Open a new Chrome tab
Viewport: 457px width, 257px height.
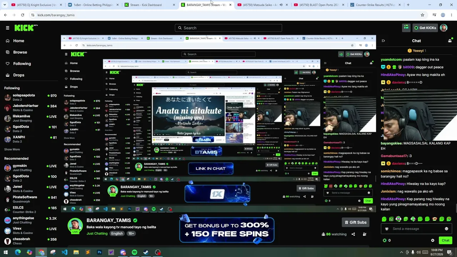click(x=408, y=5)
